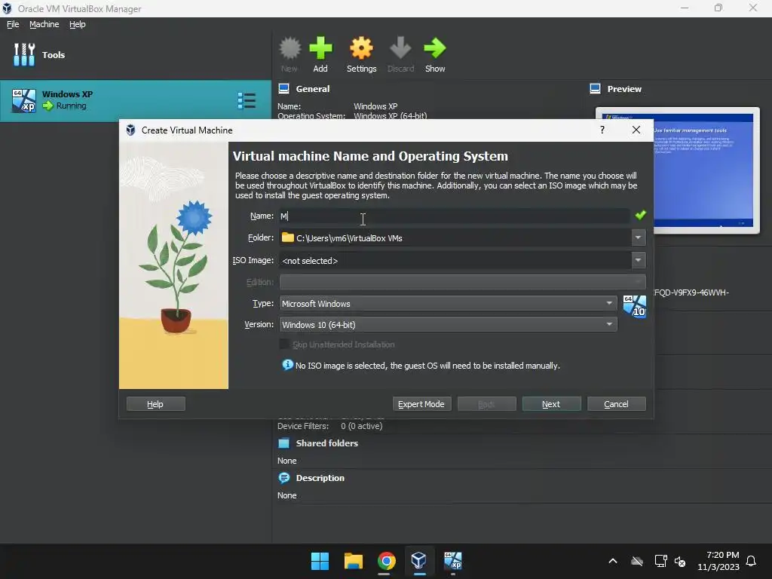This screenshot has width=772, height=579.
Task: Open the Type Microsoft Windows dropdown
Action: pos(448,303)
